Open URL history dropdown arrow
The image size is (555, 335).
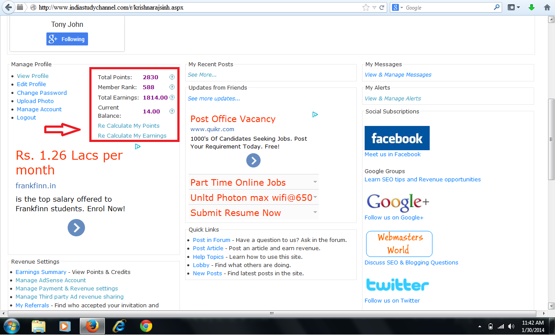coord(375,8)
